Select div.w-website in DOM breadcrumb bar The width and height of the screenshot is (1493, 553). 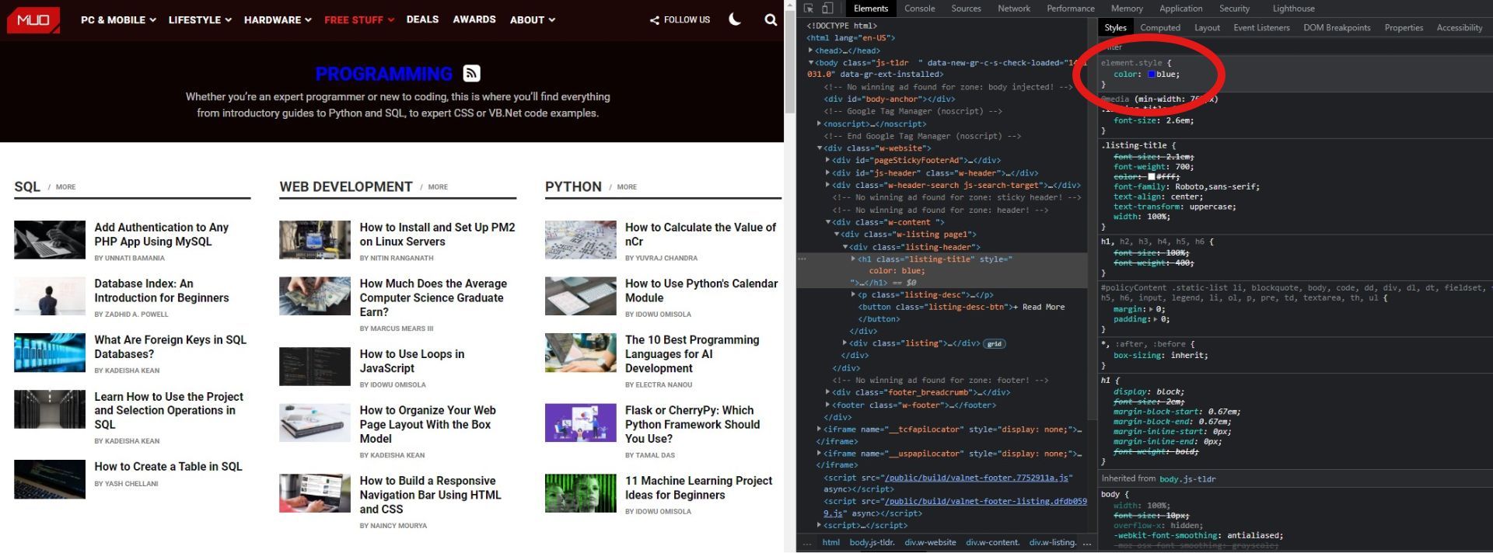click(930, 542)
